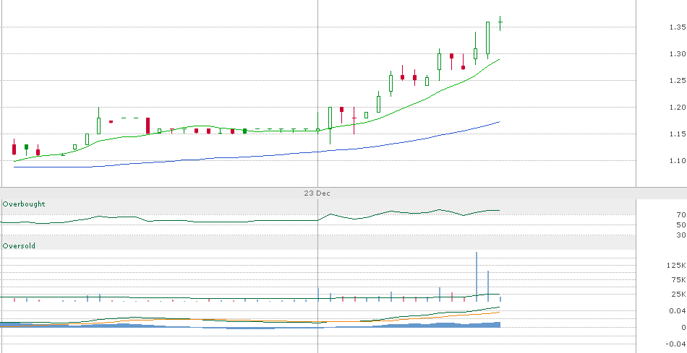Click the 1.30 price axis label

coord(678,54)
